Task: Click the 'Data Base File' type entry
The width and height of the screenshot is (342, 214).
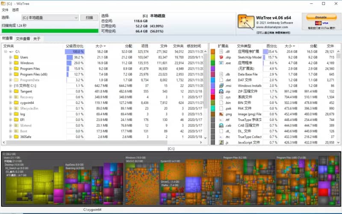Action: (x=248, y=74)
